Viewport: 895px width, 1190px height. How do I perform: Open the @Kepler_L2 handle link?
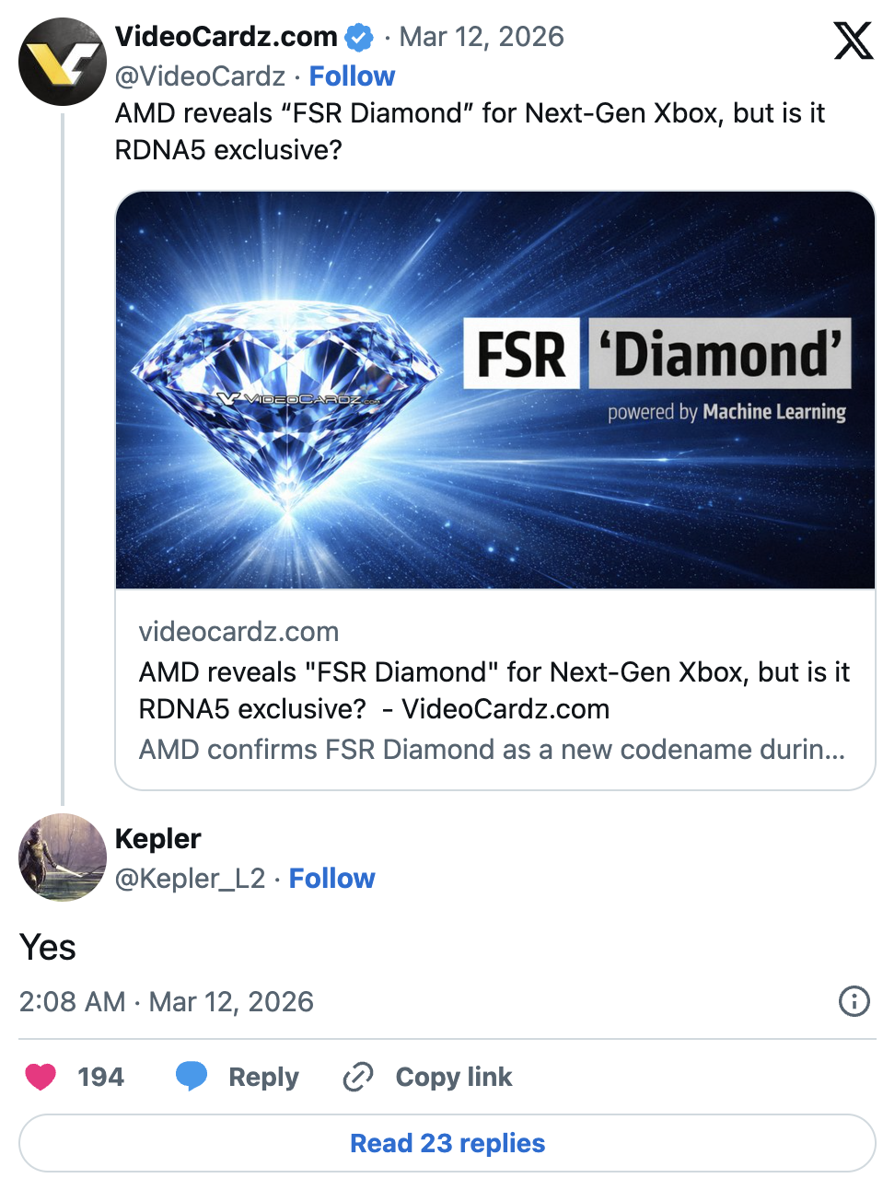pos(190,879)
